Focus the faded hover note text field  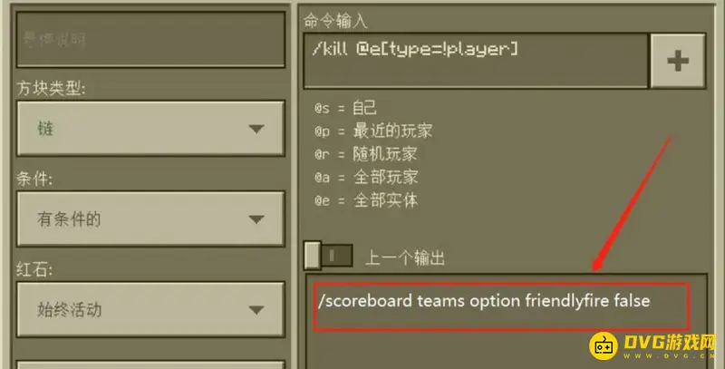150,39
